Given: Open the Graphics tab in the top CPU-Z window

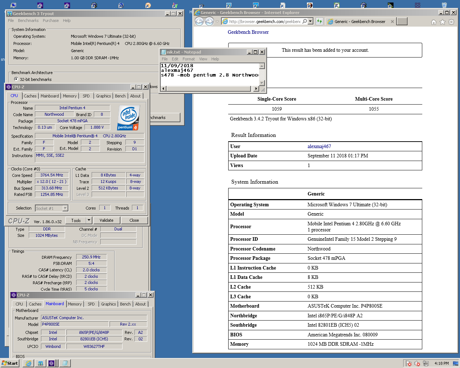Looking at the screenshot, I should point(103,96).
